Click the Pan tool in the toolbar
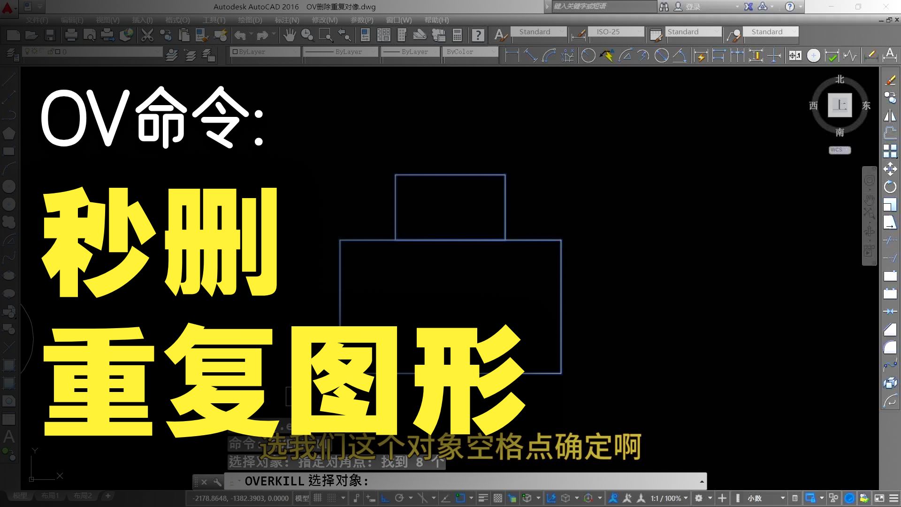901x507 pixels. click(290, 35)
